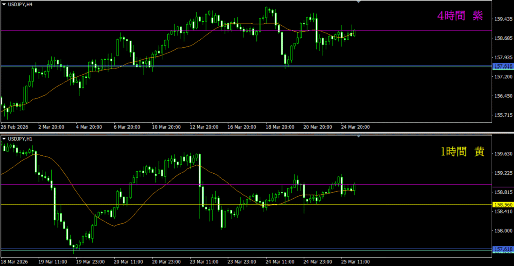Viewport: 514px width, 266px height.
Task: Select the 157.618 price tag on H4 chart
Action: tap(503, 66)
